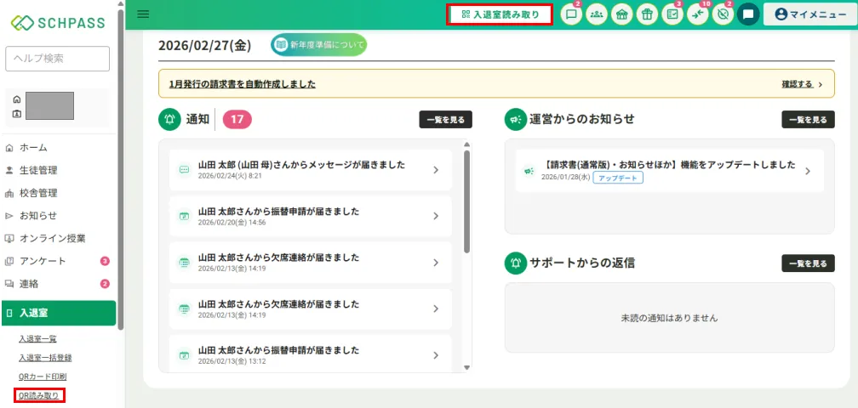Screen dimensions: 858x408
Task: Click the ヘルプ検索 search field
Action: click(x=58, y=59)
